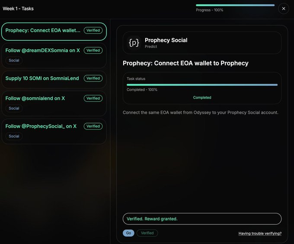Viewport: 294px width, 244px height.
Task: Click the Progress - 100% label
Action: [209, 10]
